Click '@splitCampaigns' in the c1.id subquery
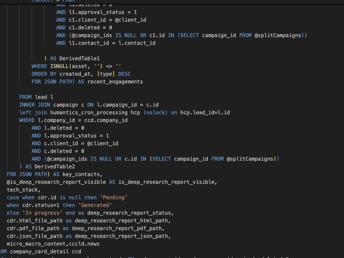344x258 pixels. point(278,35)
